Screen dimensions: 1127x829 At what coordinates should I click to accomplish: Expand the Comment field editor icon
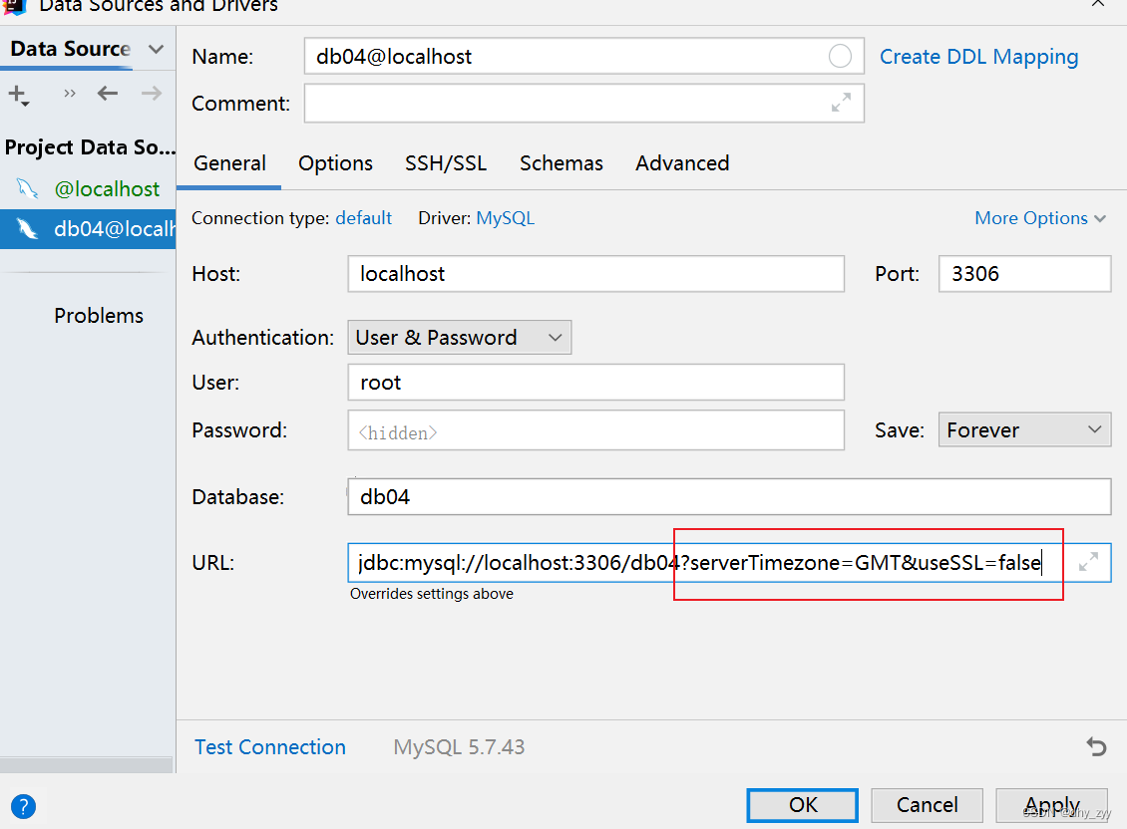[x=841, y=103]
